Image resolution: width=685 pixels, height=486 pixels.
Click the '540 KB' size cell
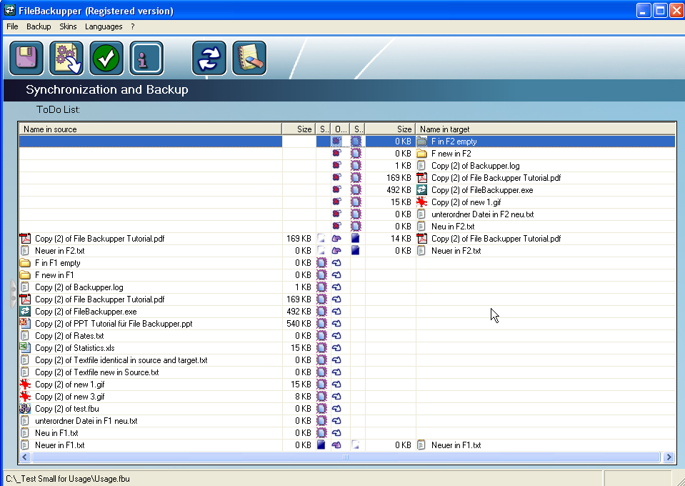[299, 324]
